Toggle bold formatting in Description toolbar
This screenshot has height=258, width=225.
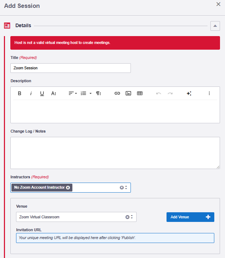click(19, 93)
